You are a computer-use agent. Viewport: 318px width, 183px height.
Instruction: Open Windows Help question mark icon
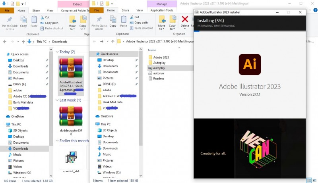pos(315,10)
